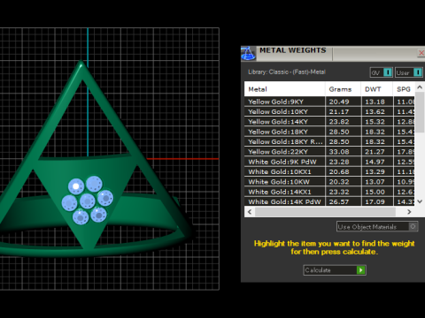Screen dimensions: 425x318
Task: Click the Library: Classic - (Fast)-Metal label
Action: pyautogui.click(x=287, y=72)
